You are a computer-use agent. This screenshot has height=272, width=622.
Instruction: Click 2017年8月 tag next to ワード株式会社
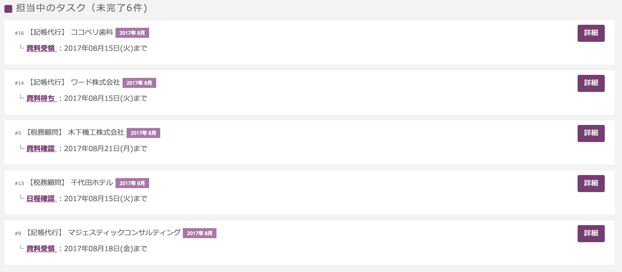139,83
